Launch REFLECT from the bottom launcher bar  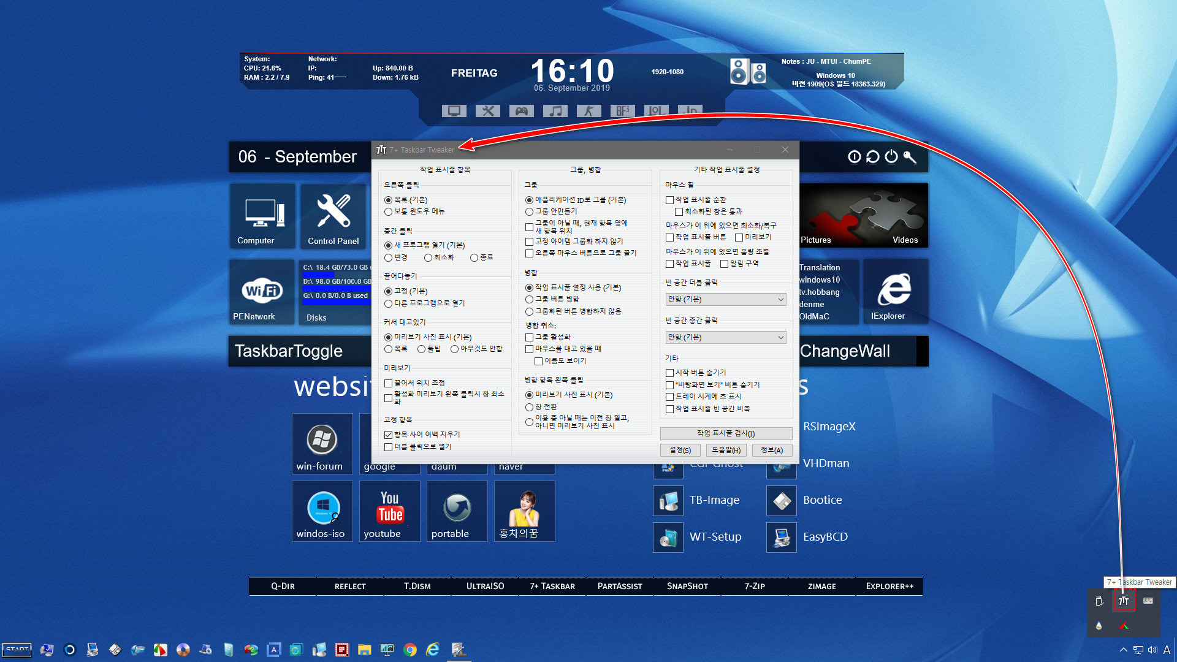tap(350, 587)
